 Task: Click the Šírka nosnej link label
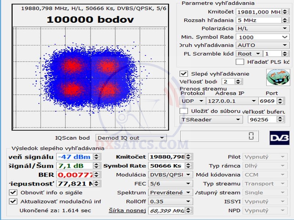click(127, 210)
